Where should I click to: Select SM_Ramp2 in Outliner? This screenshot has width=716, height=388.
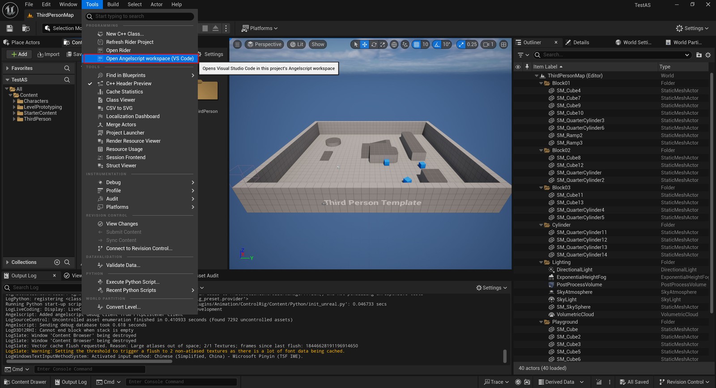click(569, 136)
